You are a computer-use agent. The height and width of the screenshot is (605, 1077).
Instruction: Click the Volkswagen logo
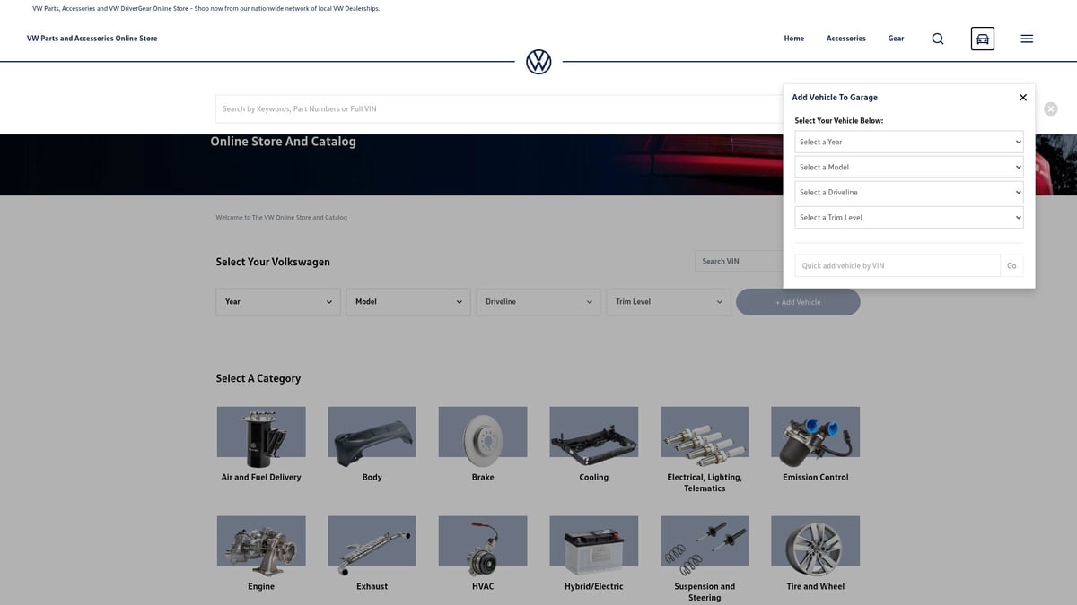(x=538, y=62)
